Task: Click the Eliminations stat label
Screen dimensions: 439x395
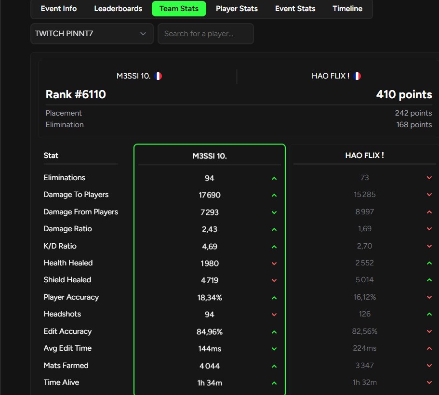Action: pos(65,178)
